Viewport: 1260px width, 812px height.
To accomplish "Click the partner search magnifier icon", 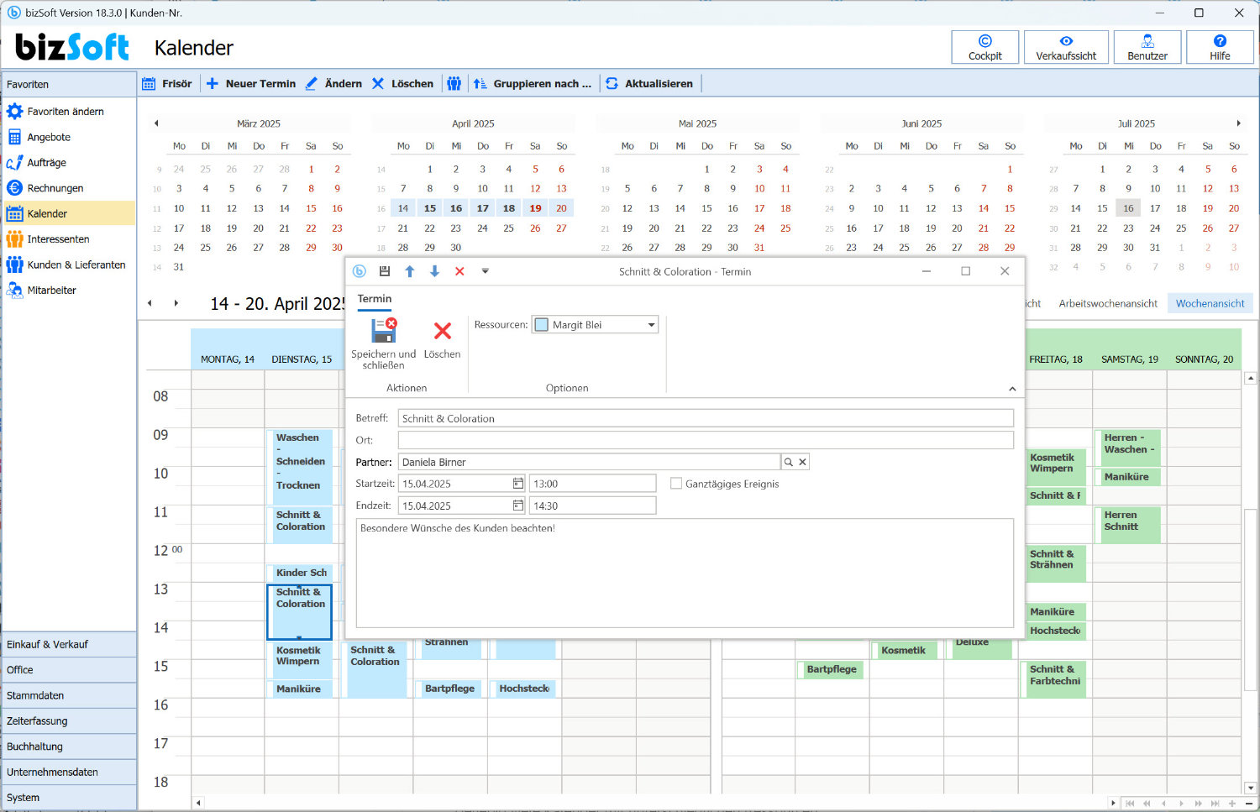I will tap(789, 462).
